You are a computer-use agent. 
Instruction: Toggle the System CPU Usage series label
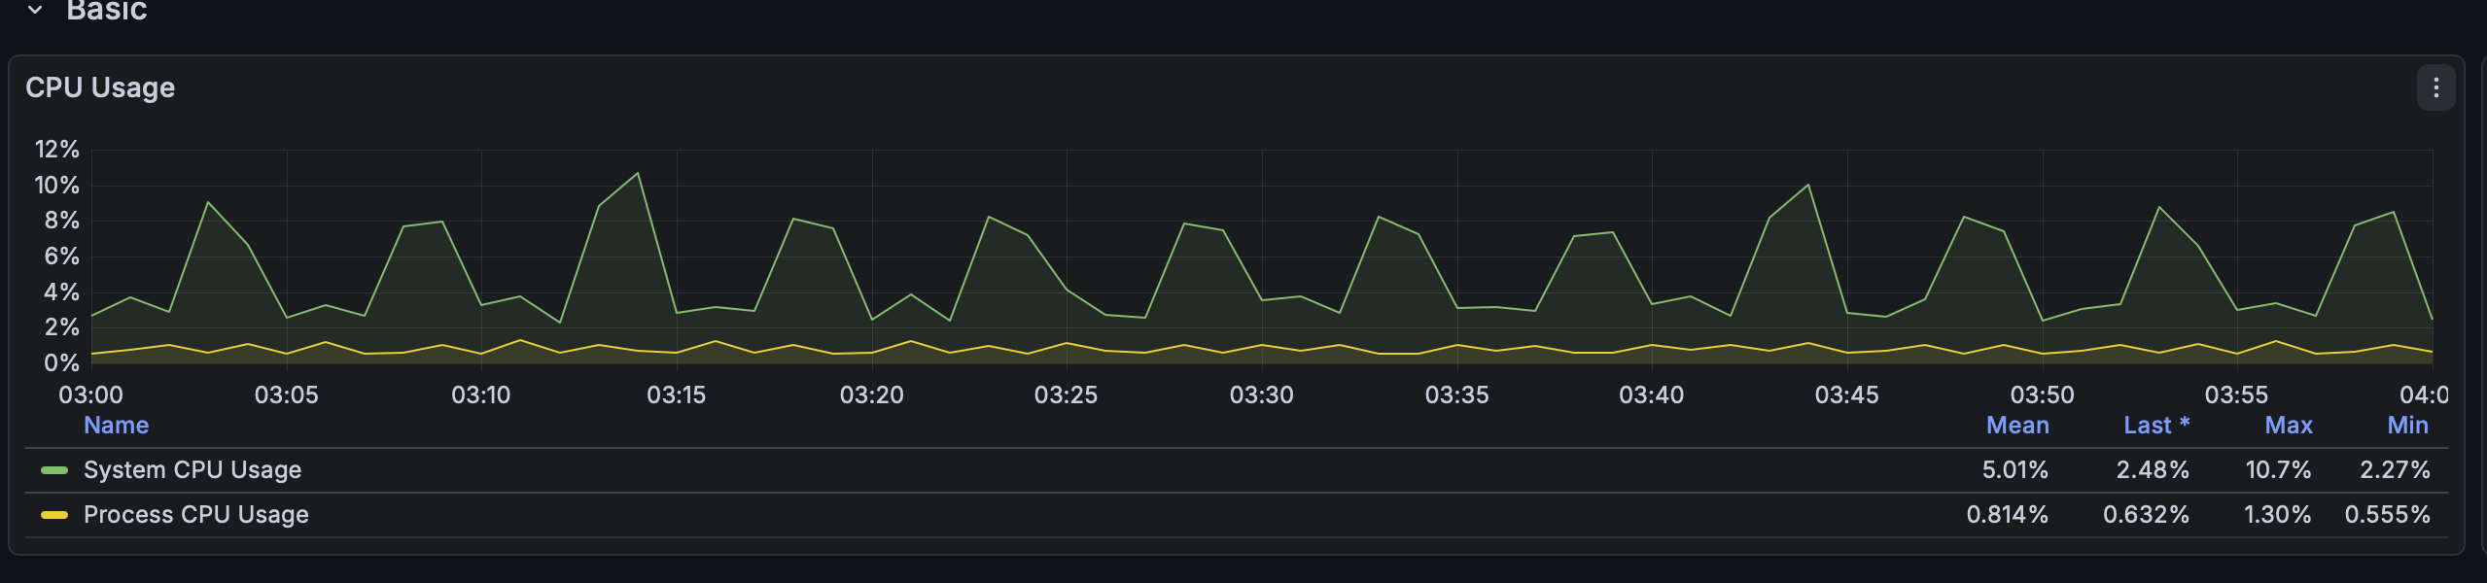coord(193,470)
